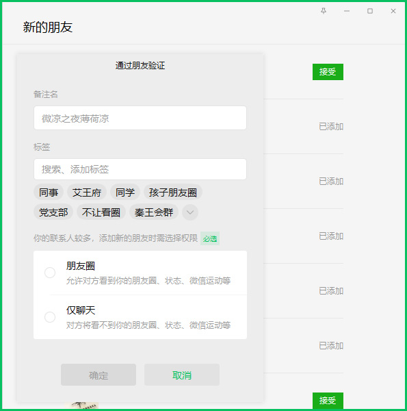Choose the 艾王府 tag

[87, 192]
